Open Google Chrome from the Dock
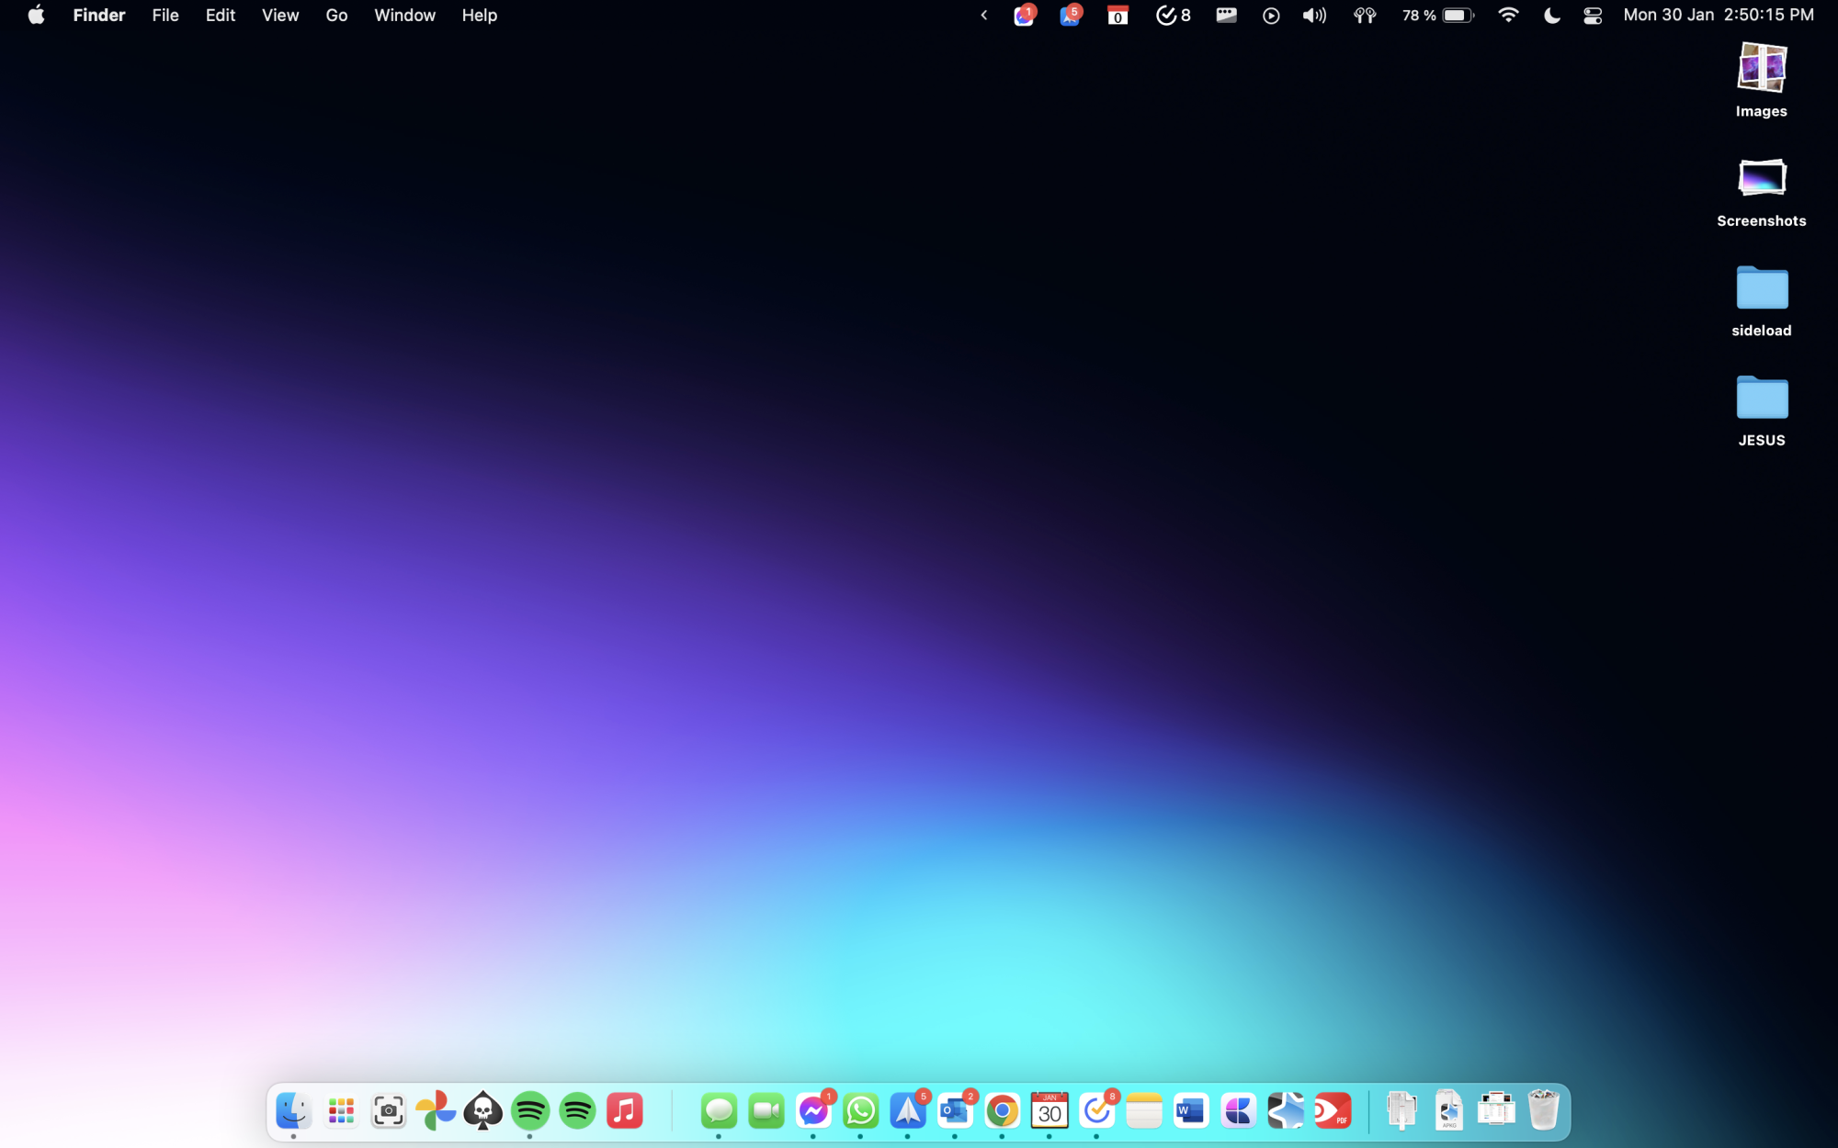1838x1148 pixels. coord(1002,1111)
